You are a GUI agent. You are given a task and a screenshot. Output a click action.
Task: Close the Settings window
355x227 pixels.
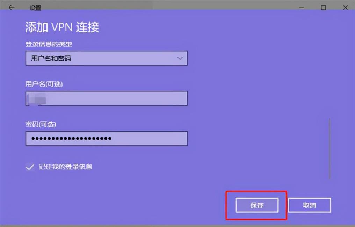(345, 8)
